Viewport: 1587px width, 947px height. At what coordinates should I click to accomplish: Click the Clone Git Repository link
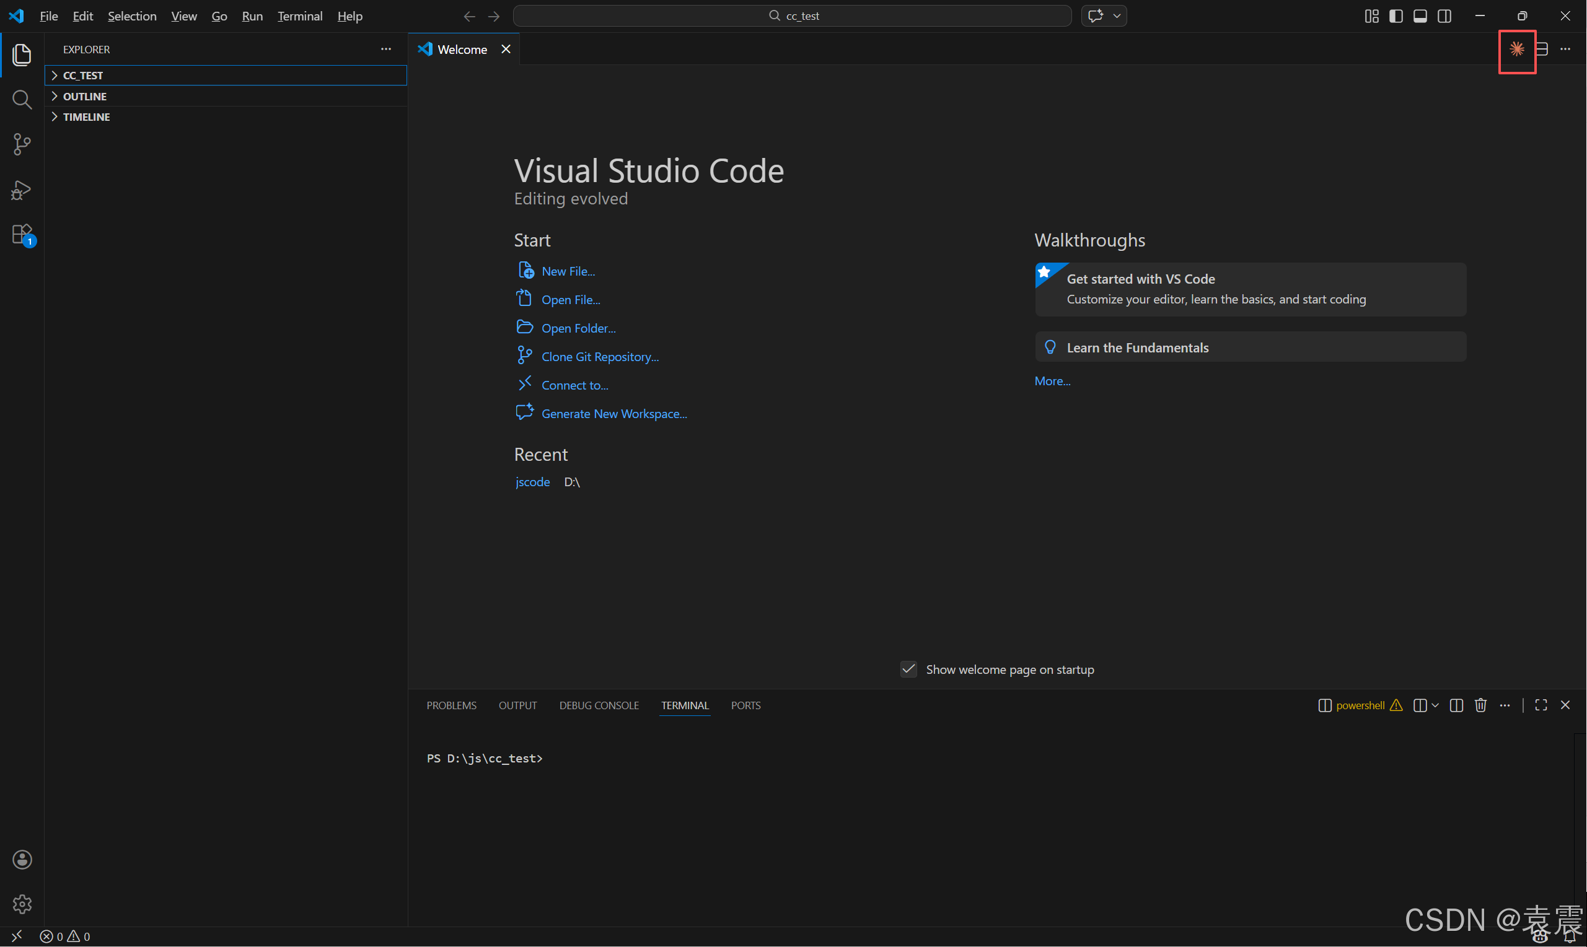[599, 357]
